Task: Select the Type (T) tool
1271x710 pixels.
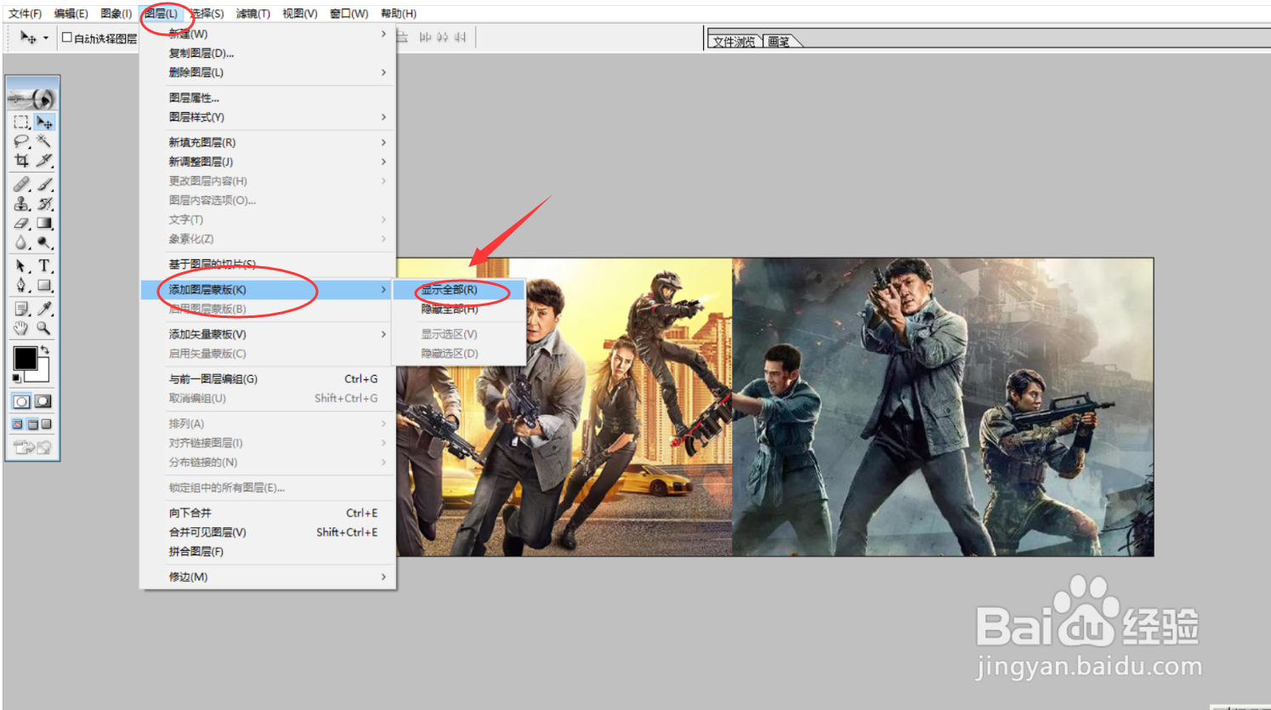Action: (44, 266)
